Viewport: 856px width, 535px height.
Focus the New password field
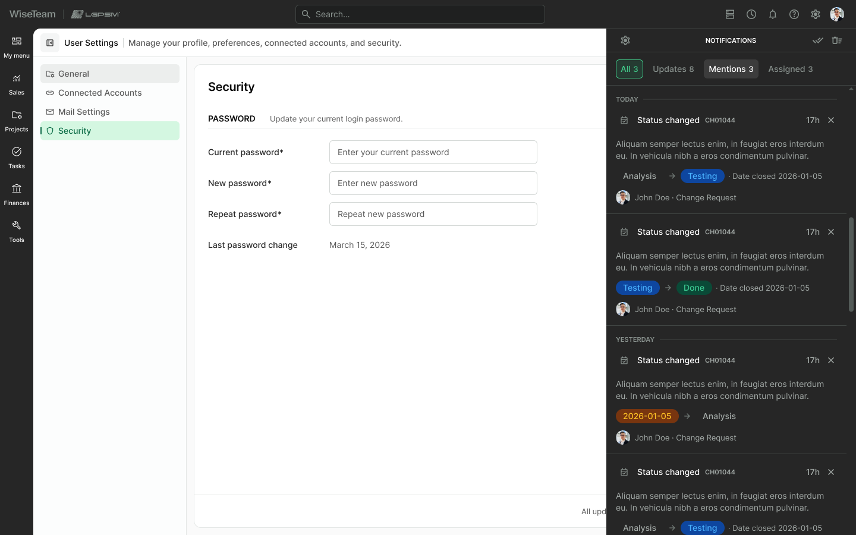[x=433, y=183]
